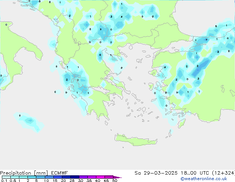Click the 'ECMWF' model label
Viewport: 235px width, 182px height.
[60, 173]
